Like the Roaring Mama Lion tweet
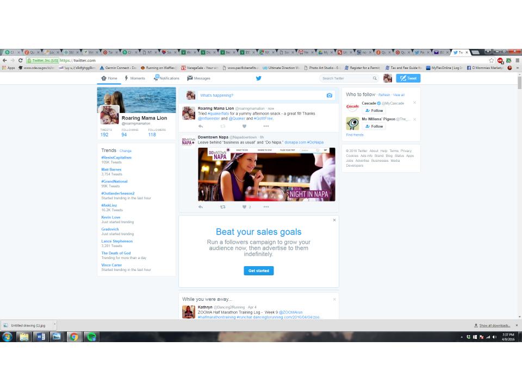The height and width of the screenshot is (391, 522). 244,126
